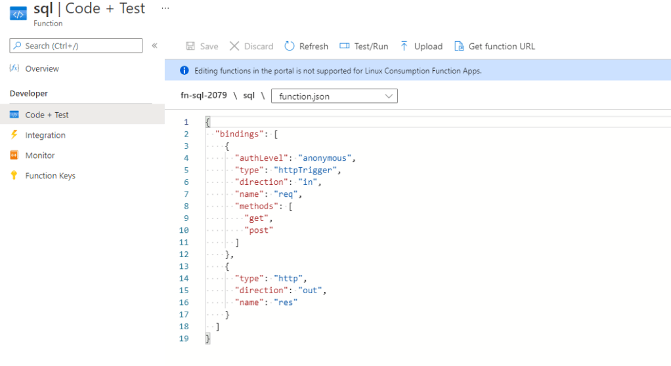Collapse the left sidebar menu
The image size is (671, 366).
(155, 46)
